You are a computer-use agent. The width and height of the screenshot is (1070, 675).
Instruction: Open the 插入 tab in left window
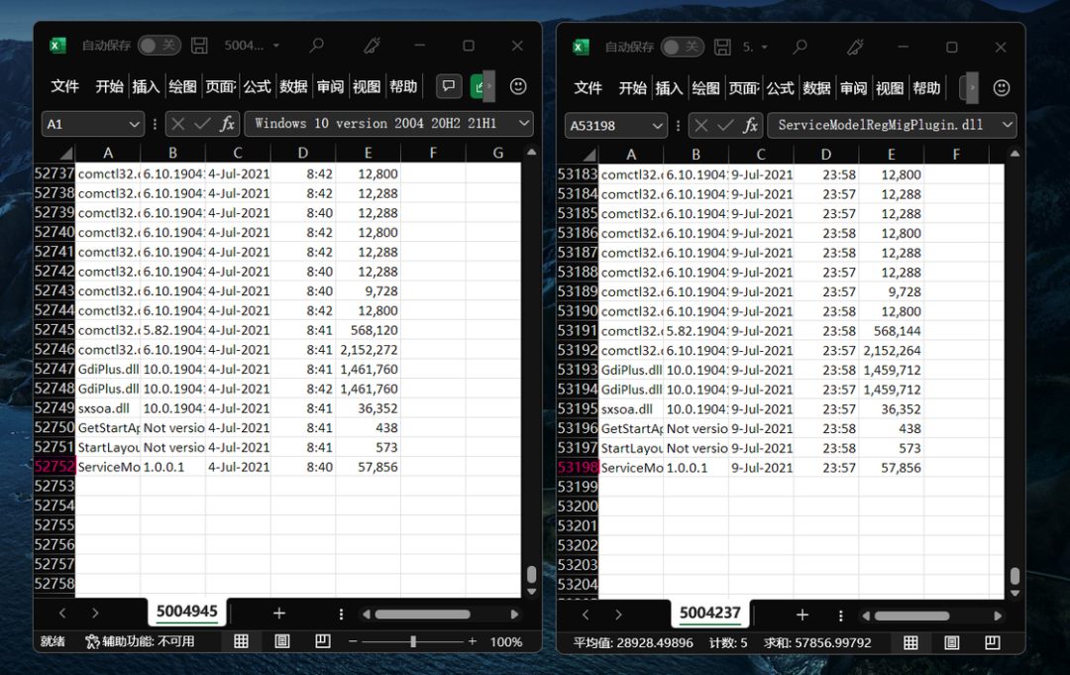click(146, 86)
